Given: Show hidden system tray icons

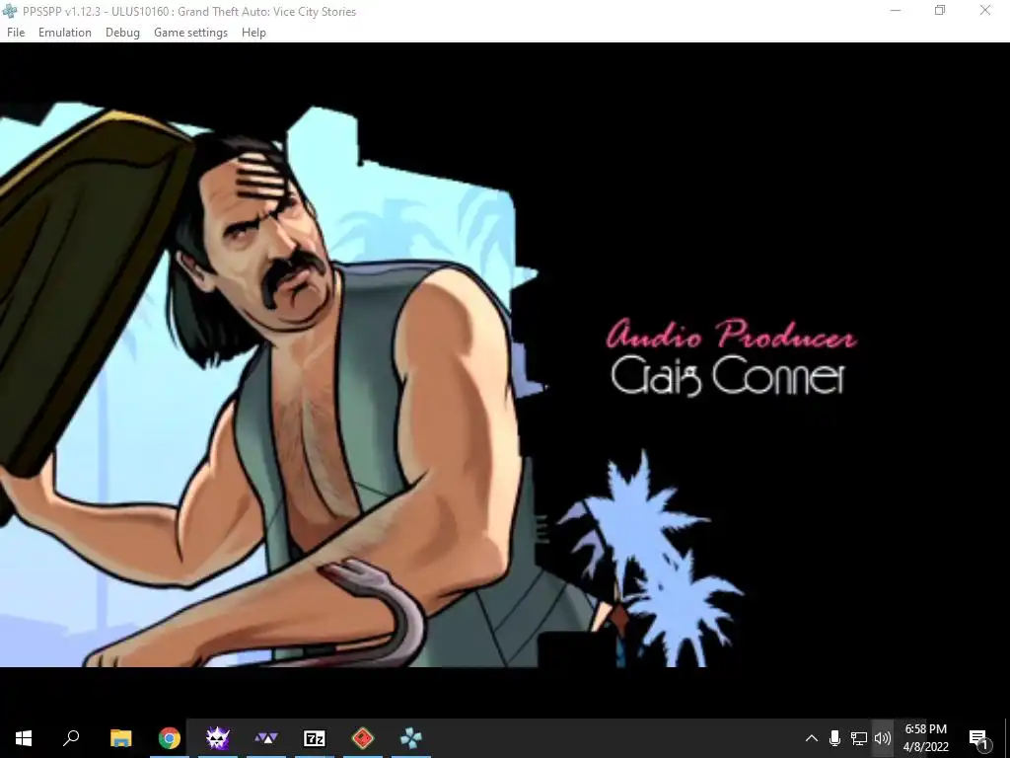Looking at the screenshot, I should point(812,738).
